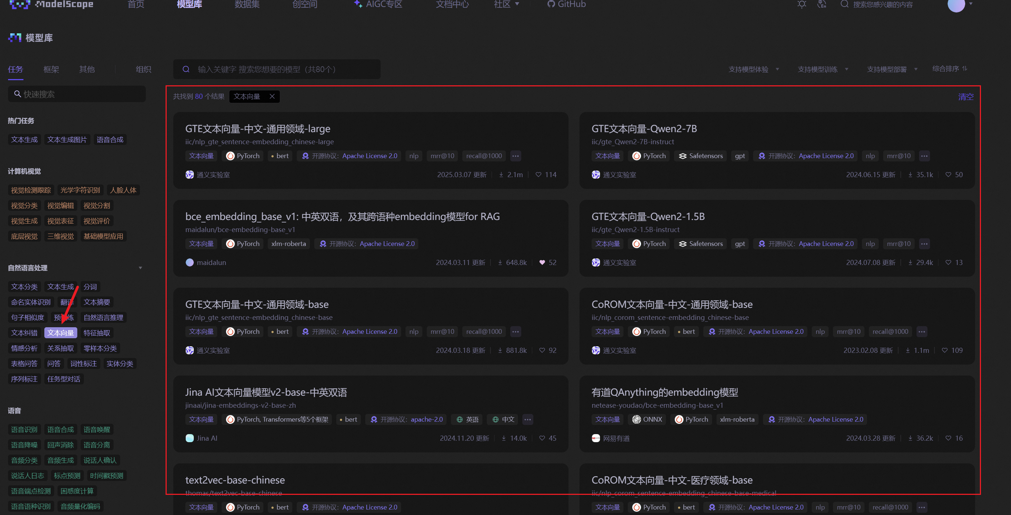
Task: Click the heart on Jina AI文本向量模型v2 card
Action: pyautogui.click(x=542, y=438)
